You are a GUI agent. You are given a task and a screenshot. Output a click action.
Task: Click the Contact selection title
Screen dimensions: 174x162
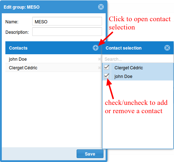[124, 48]
